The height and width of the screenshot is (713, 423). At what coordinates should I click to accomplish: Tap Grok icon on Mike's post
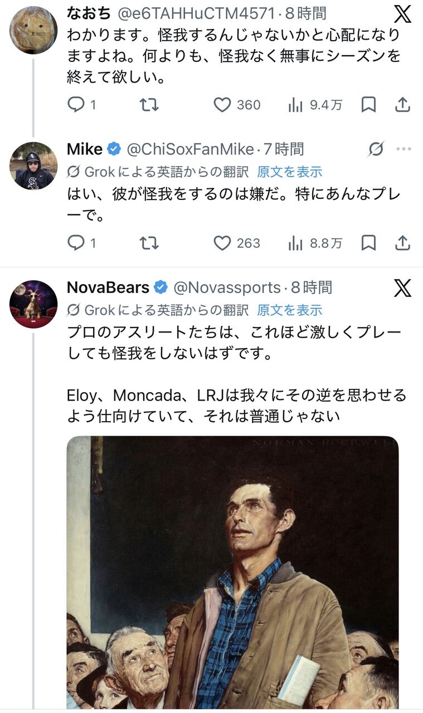[x=376, y=149]
